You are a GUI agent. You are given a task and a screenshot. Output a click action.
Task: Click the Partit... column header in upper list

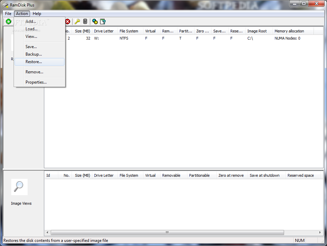point(186,31)
